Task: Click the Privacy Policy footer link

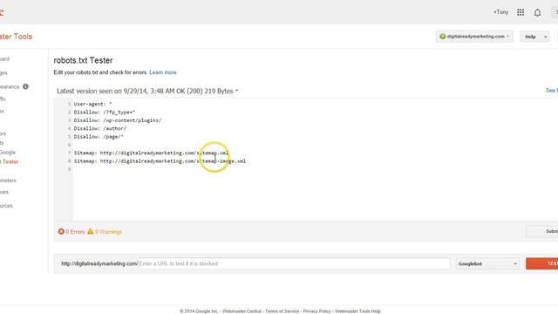Action: coord(316,311)
